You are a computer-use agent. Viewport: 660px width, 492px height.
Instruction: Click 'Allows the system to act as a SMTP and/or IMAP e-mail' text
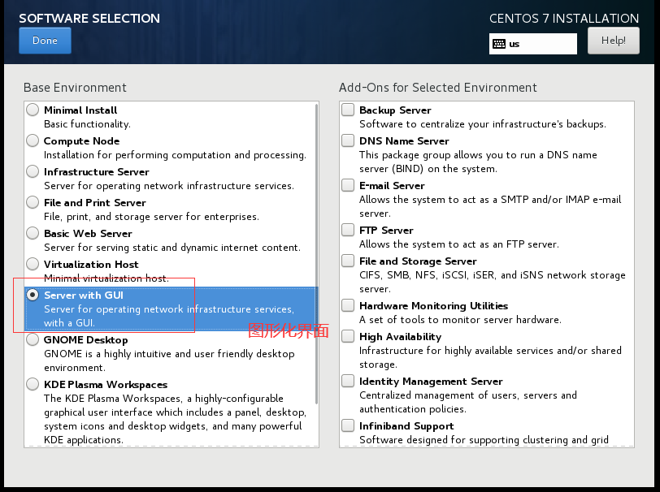490,200
